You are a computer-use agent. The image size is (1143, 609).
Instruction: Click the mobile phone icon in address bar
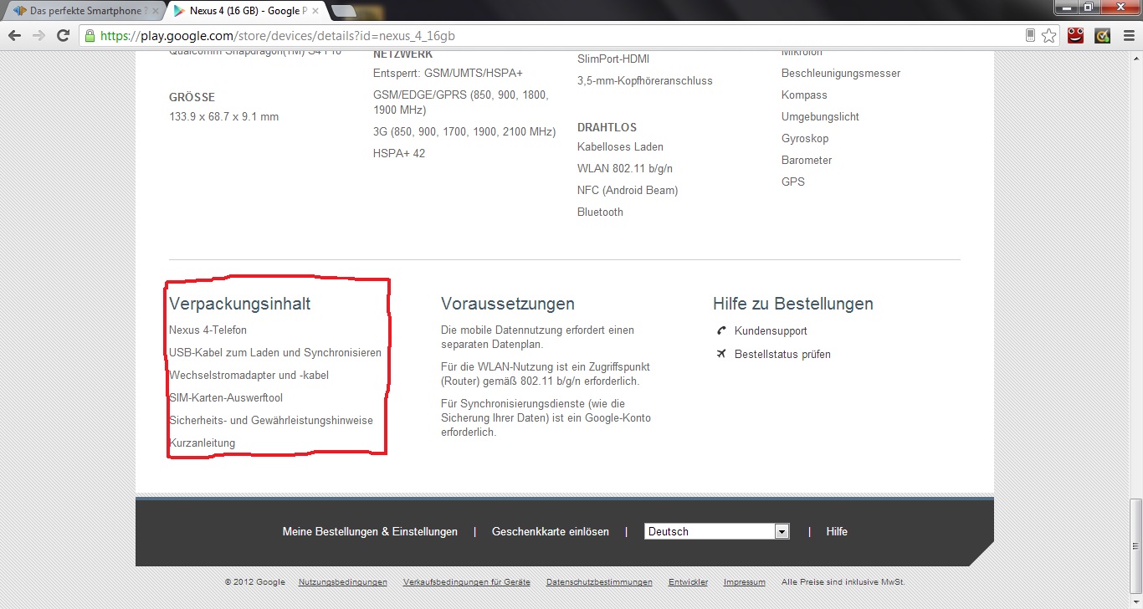pos(1030,35)
